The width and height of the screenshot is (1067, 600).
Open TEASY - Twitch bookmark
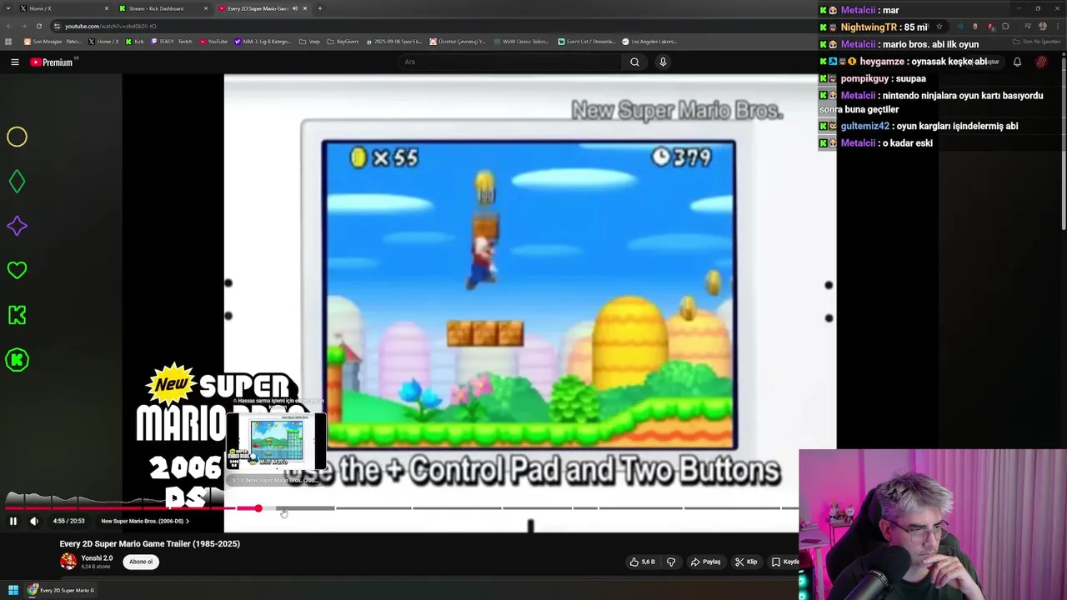coord(172,41)
